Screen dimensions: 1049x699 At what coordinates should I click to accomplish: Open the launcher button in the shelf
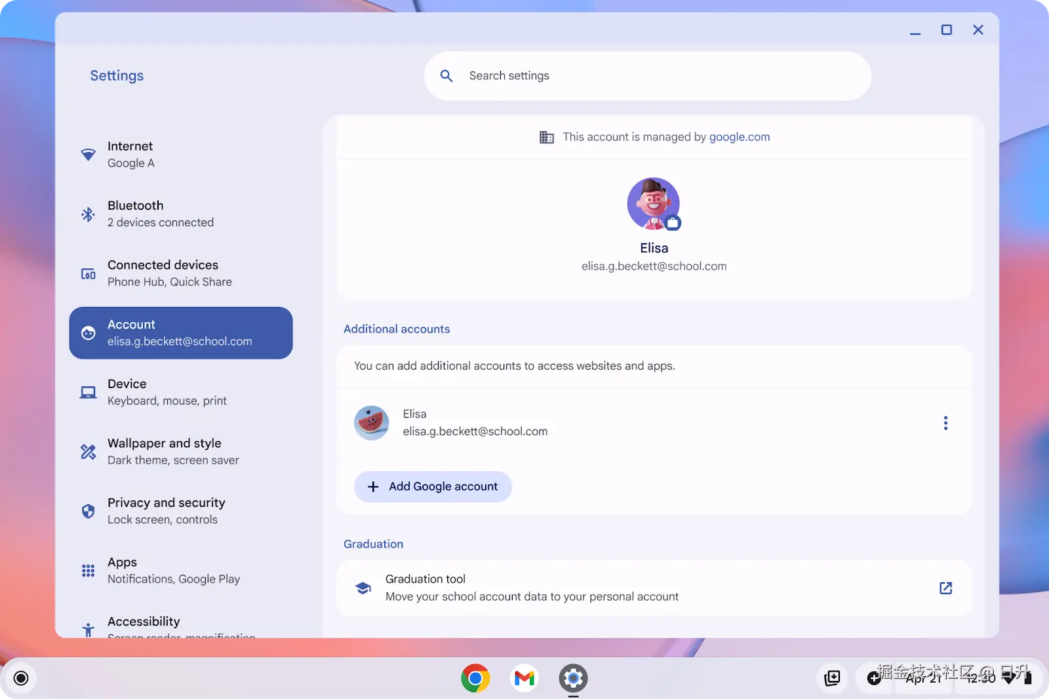click(21, 678)
